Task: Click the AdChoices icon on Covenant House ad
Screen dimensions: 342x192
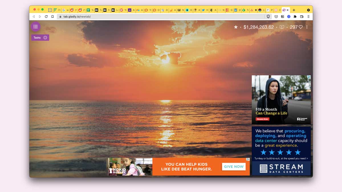Action: (x=309, y=77)
